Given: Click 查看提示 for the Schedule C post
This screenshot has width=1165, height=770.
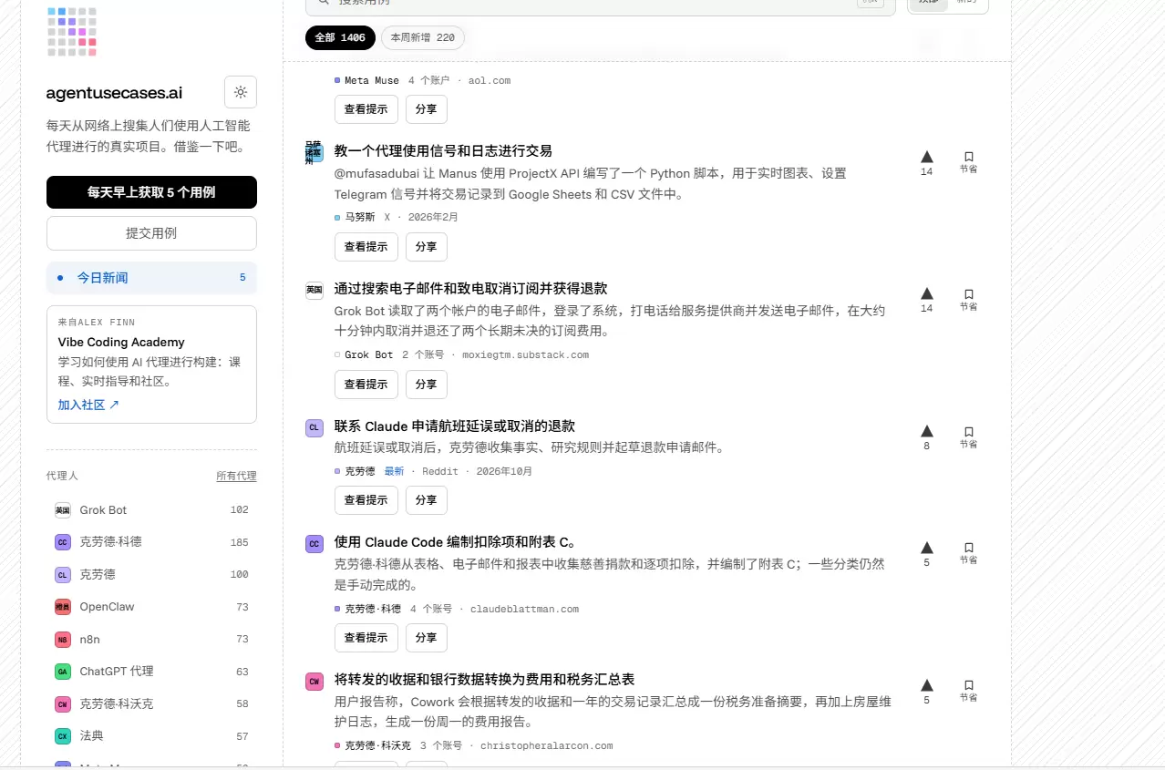Looking at the screenshot, I should coord(366,637).
